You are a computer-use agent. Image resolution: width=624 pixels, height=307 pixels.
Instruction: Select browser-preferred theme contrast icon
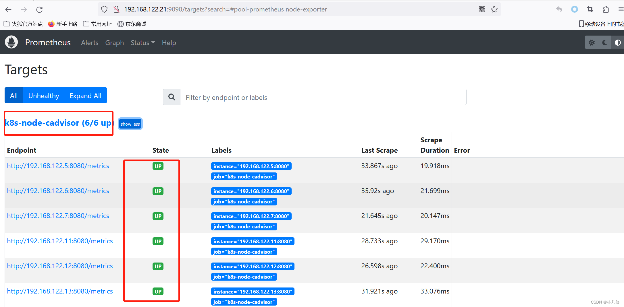tap(617, 42)
